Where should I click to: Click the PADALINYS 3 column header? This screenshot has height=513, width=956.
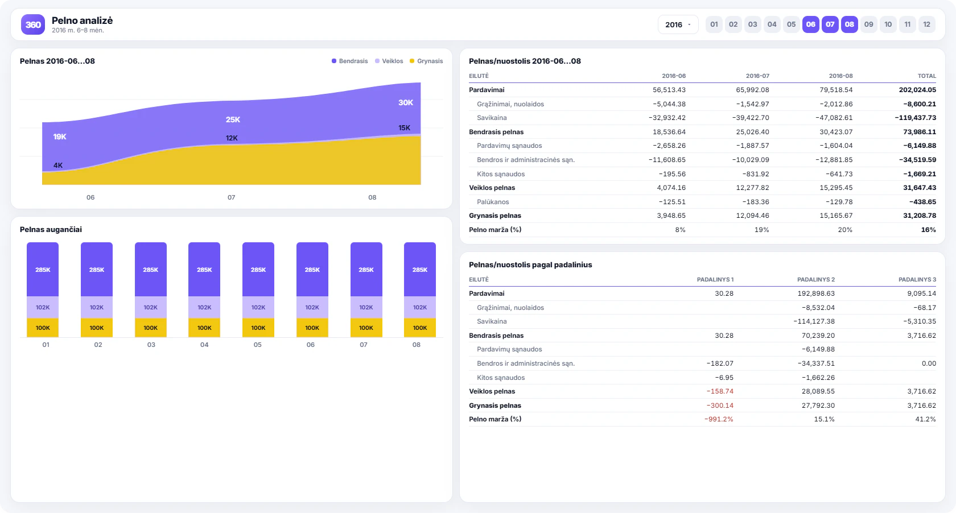point(917,279)
